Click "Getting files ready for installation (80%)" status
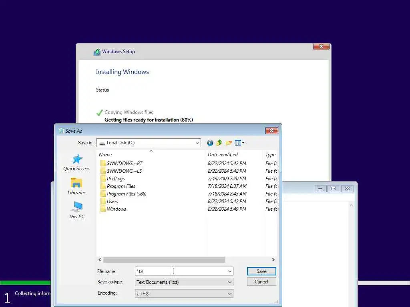Image resolution: width=410 pixels, height=307 pixels. point(149,120)
